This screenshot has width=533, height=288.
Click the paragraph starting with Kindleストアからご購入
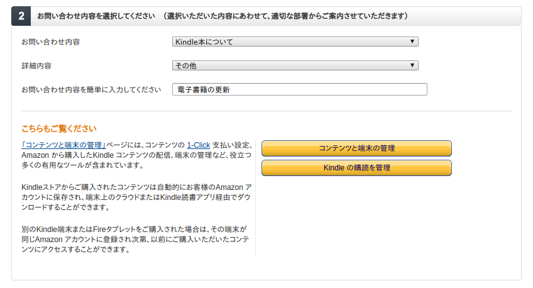[136, 197]
